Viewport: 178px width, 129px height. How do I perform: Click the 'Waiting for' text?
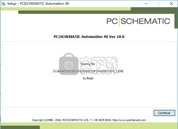click(88, 64)
